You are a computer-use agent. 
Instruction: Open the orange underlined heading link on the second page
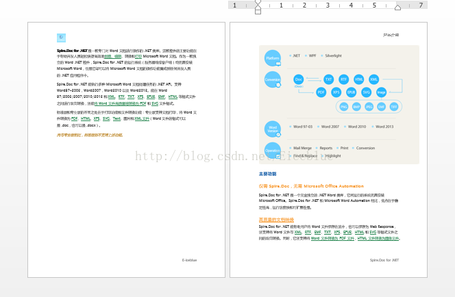[276, 220]
